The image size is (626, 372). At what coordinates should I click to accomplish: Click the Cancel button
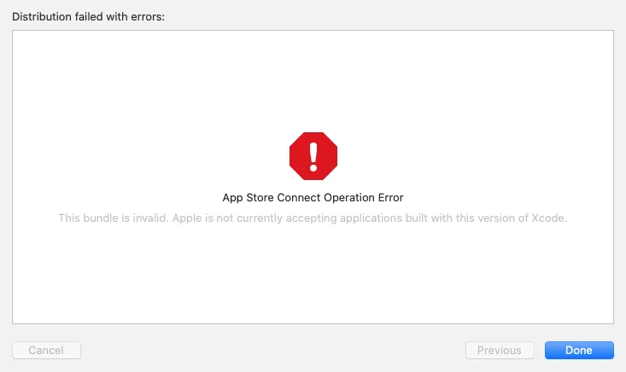pos(46,350)
